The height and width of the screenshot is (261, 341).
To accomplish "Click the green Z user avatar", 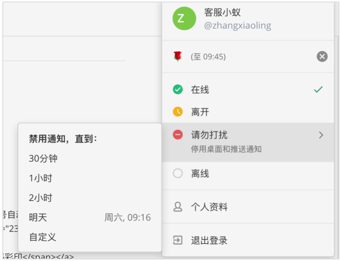I will (x=184, y=19).
